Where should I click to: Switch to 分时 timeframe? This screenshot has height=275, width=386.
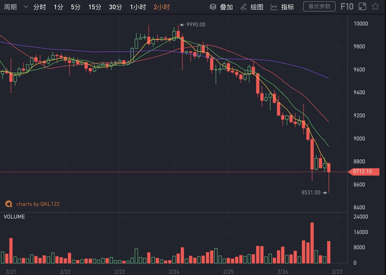point(40,7)
